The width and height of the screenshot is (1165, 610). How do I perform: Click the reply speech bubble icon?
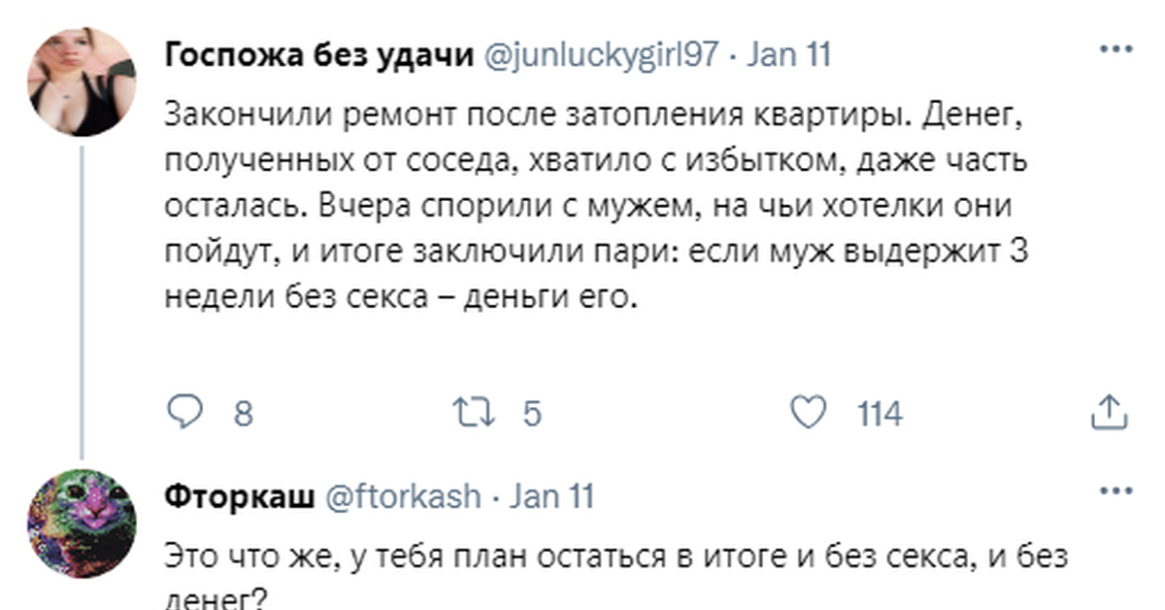(182, 415)
